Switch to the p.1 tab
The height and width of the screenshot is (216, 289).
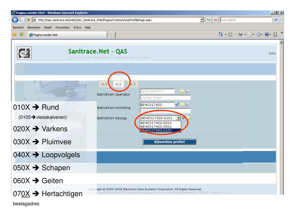point(104,84)
